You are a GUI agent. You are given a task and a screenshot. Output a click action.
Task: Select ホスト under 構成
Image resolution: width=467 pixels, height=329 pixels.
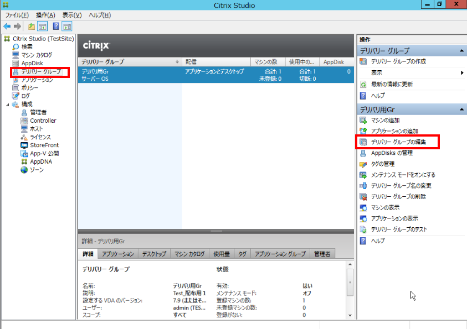pyautogui.click(x=37, y=129)
